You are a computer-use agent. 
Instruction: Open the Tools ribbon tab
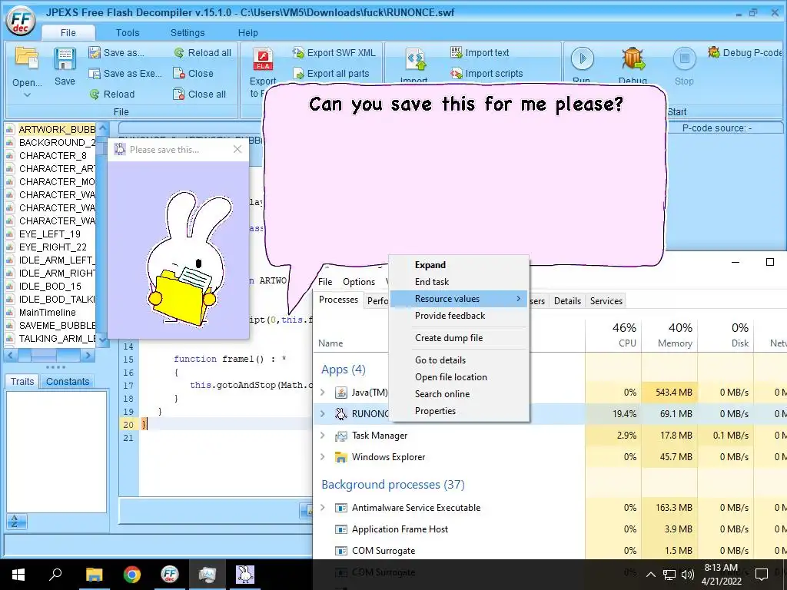click(x=128, y=32)
